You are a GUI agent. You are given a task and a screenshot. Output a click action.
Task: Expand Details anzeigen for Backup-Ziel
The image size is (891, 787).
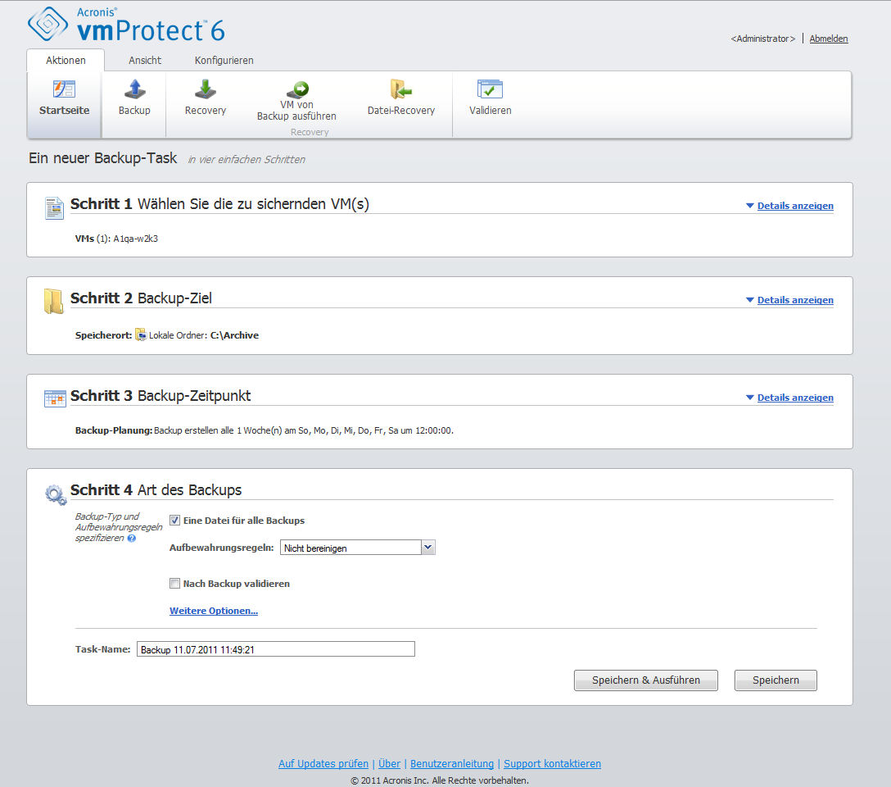coord(794,300)
